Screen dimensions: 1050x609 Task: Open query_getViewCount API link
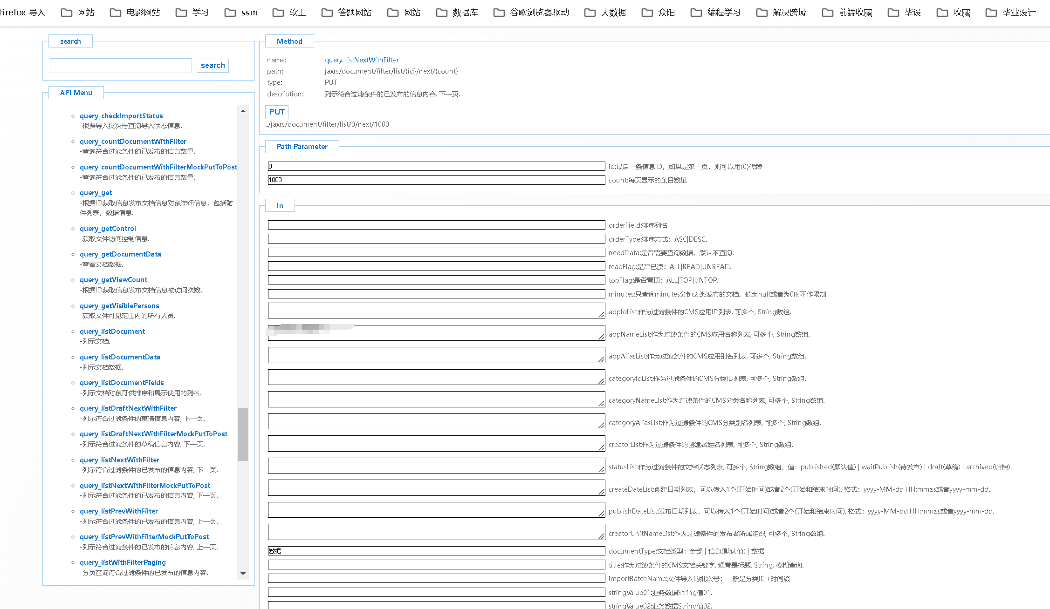pos(113,280)
